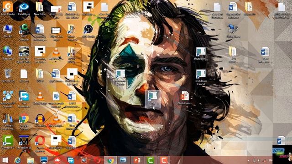
Task: Launch the Camtasia 9 desktop shortcut
Action: click(x=8, y=142)
